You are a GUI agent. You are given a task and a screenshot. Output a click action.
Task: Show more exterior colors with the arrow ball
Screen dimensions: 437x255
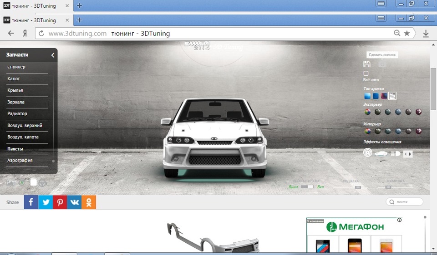tap(419, 112)
